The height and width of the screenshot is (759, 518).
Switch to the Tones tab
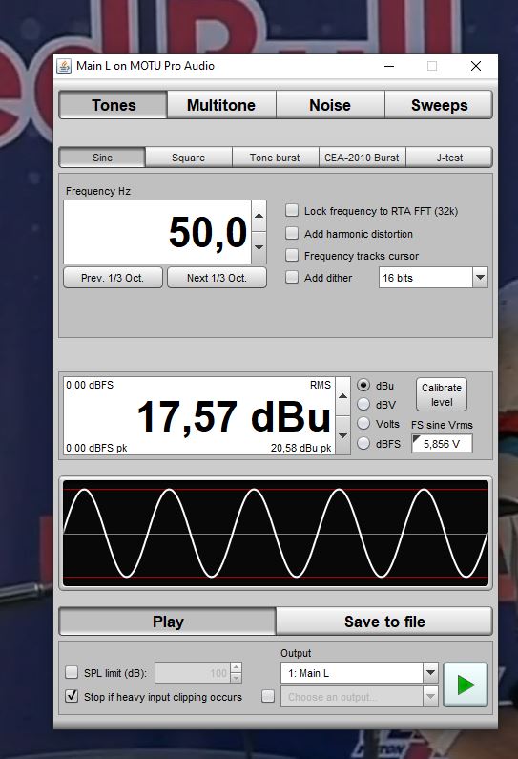(x=114, y=105)
